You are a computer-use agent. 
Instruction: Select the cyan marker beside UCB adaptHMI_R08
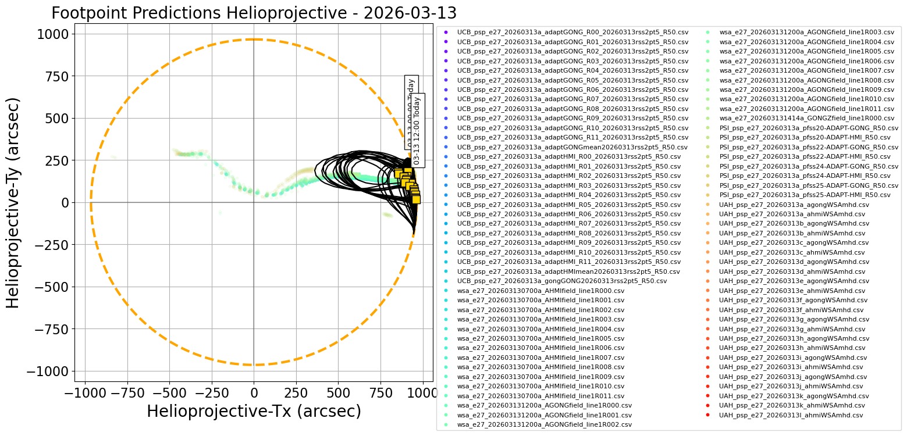[446, 233]
